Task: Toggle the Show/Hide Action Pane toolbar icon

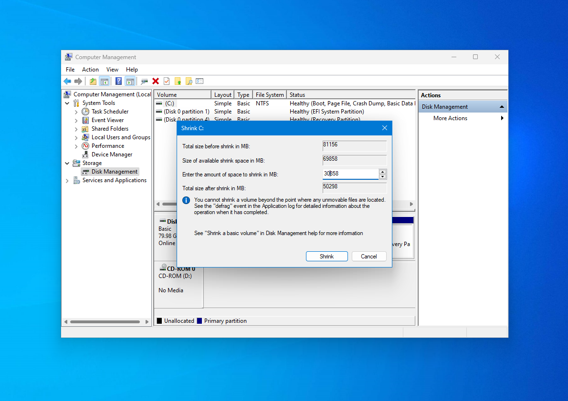Action: pyautogui.click(x=129, y=81)
